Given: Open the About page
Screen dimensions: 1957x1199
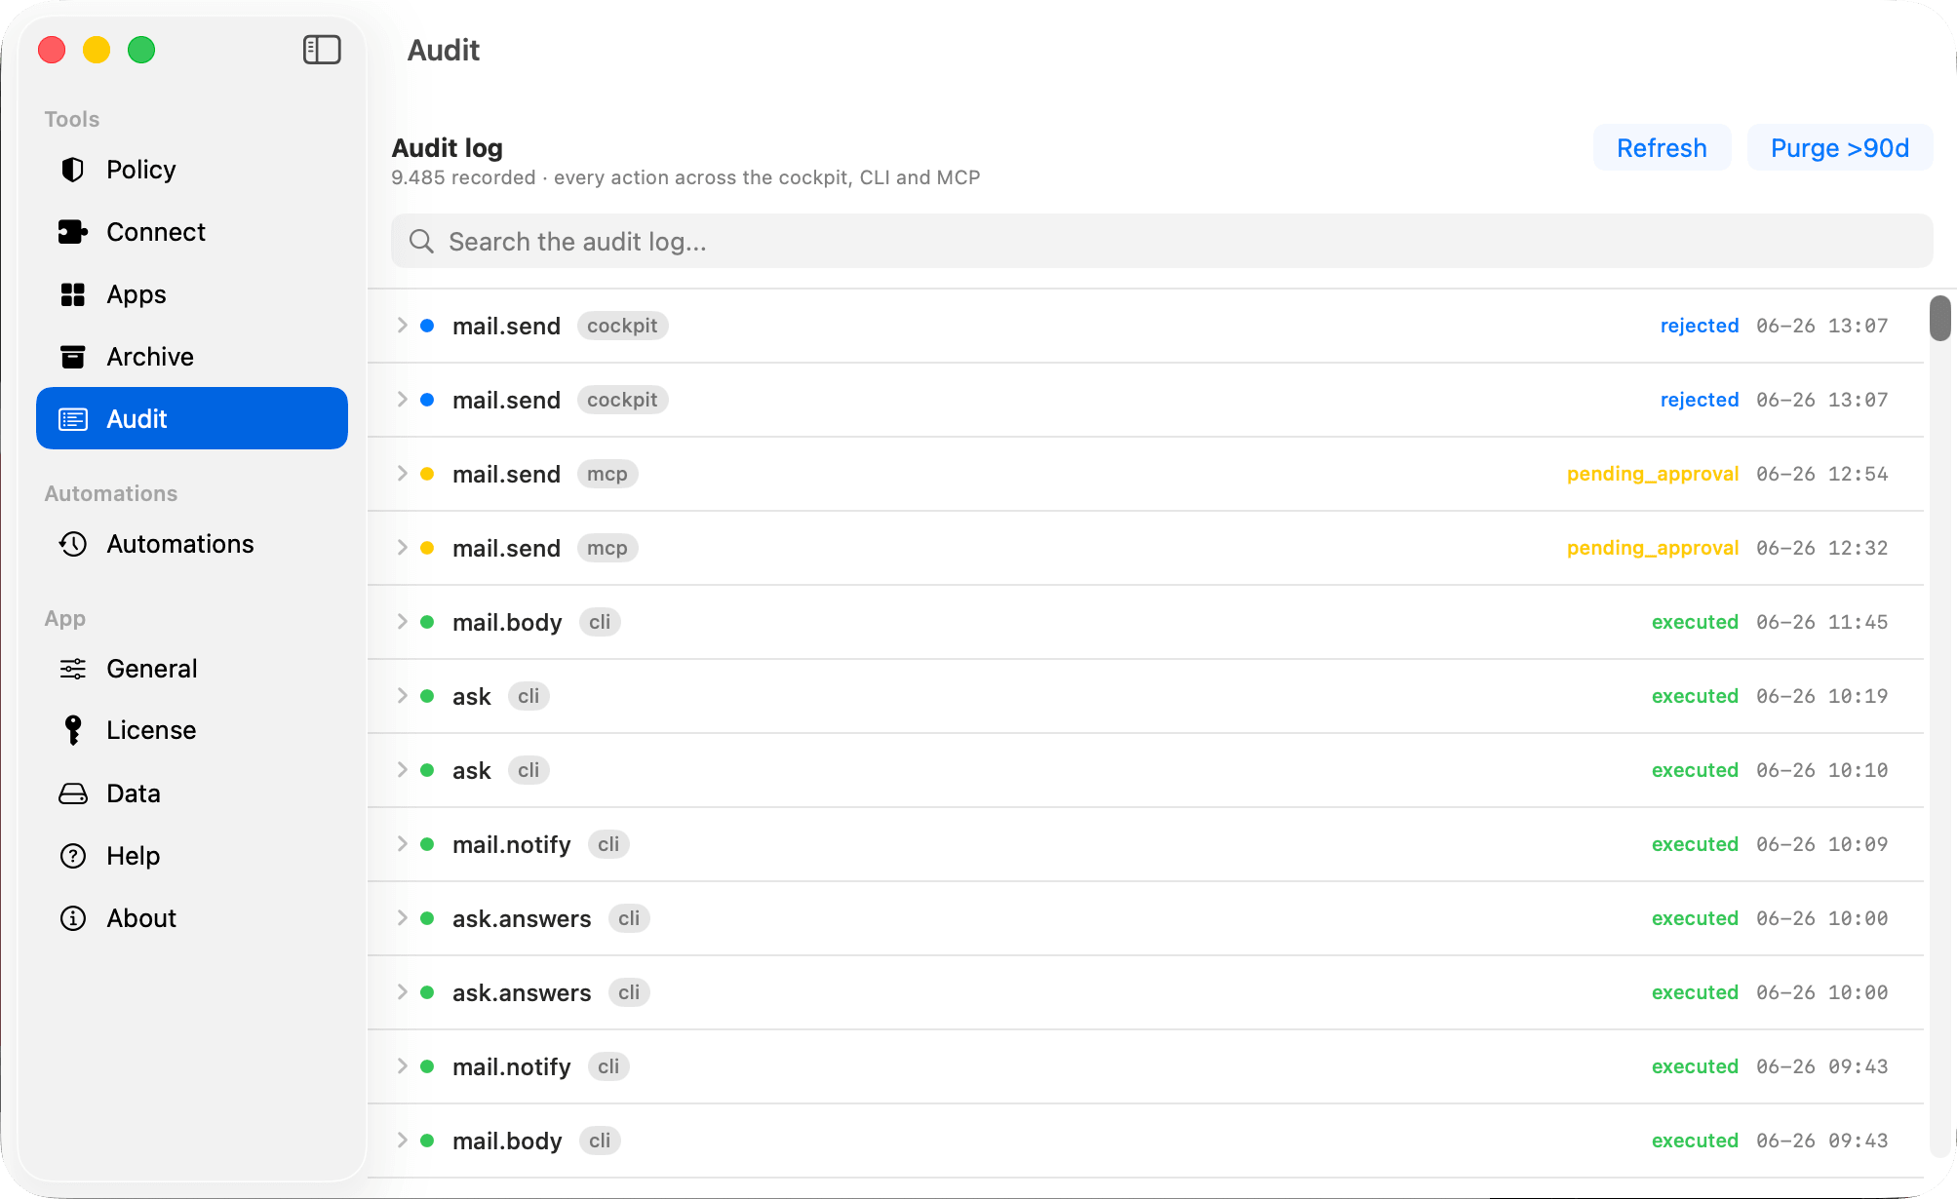Looking at the screenshot, I should click(192, 918).
